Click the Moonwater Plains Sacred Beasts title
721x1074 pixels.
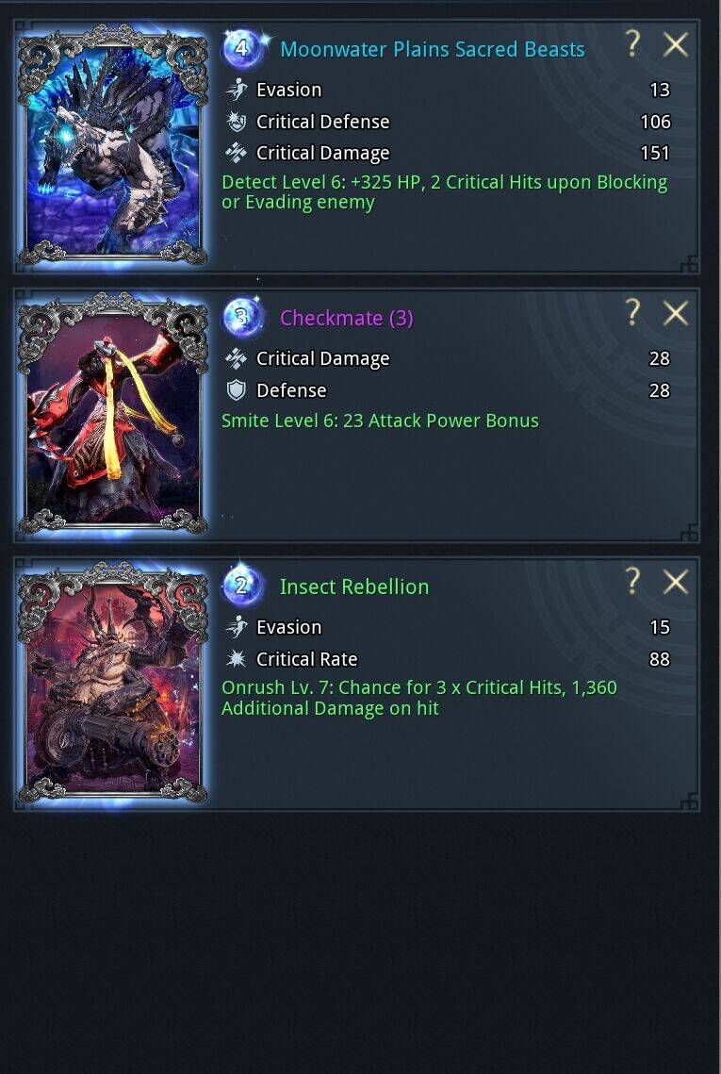tap(432, 49)
